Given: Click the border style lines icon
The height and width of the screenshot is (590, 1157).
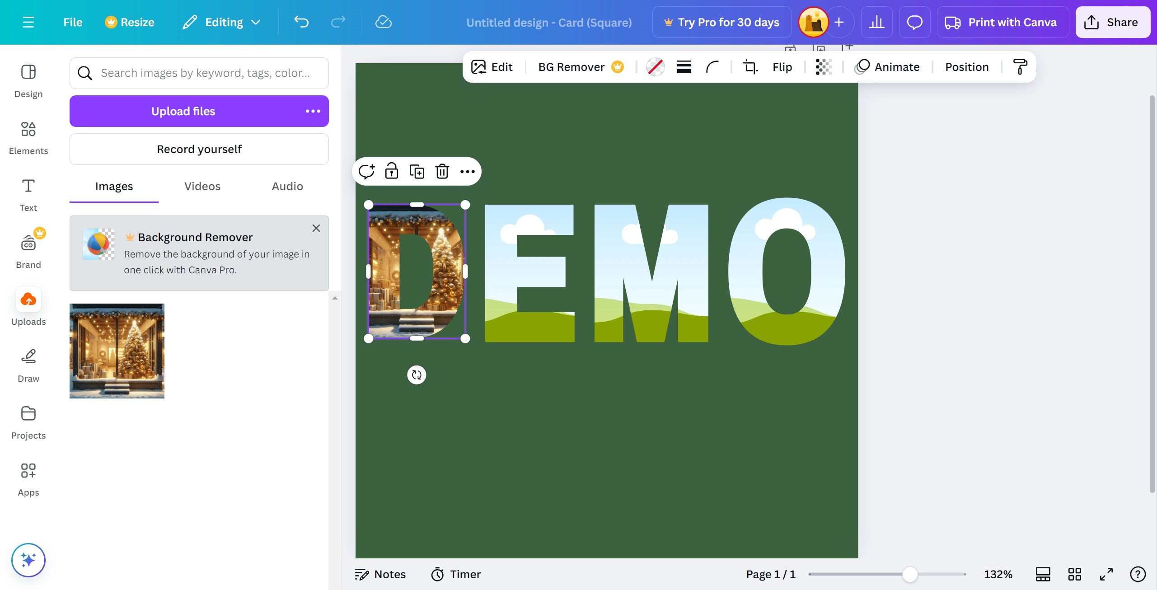Looking at the screenshot, I should tap(684, 67).
